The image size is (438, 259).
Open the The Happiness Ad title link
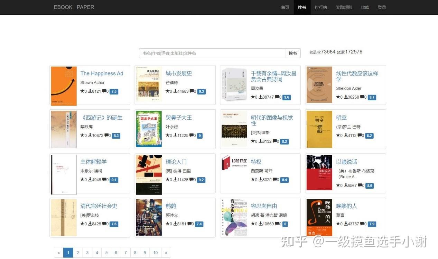(102, 73)
